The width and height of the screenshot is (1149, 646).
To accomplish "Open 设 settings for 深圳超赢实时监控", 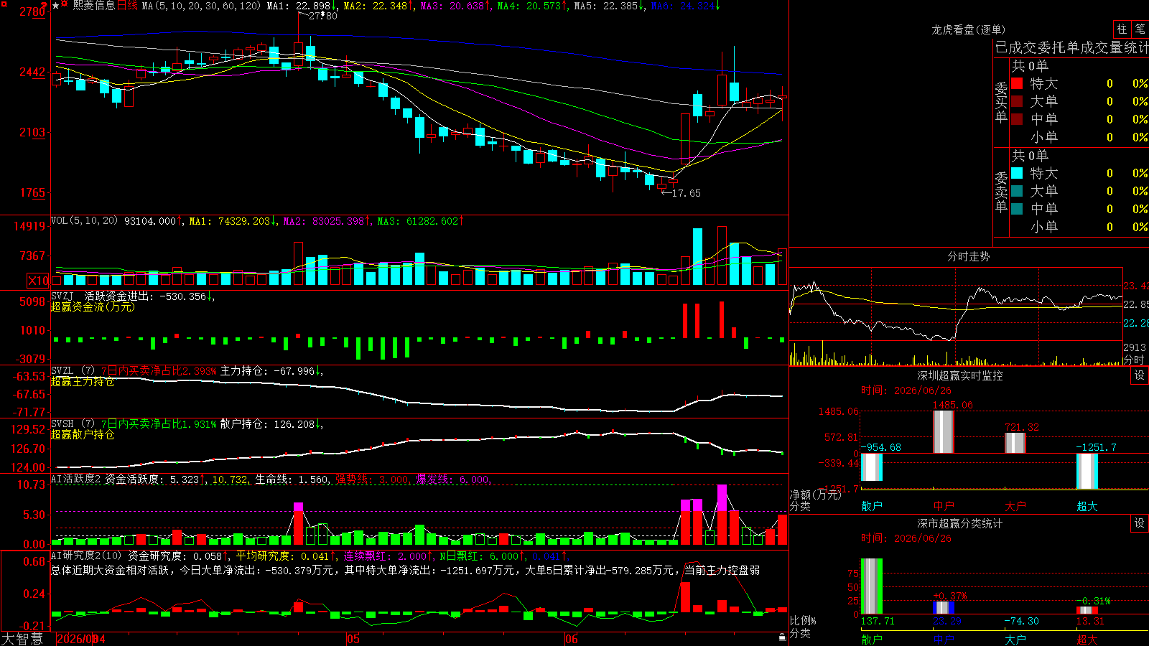I will pyautogui.click(x=1140, y=375).
